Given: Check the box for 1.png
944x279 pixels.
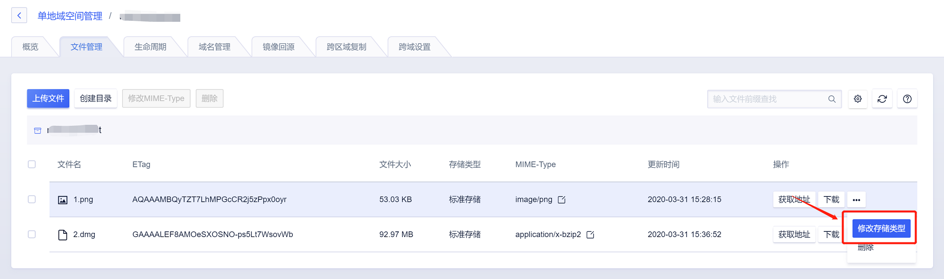Looking at the screenshot, I should click(32, 199).
